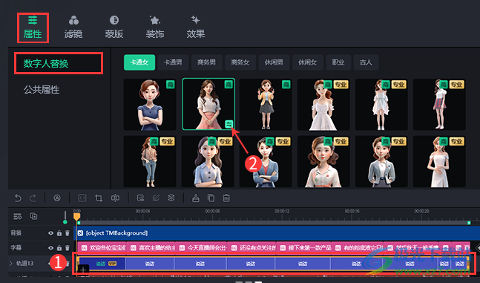Image resolution: width=480 pixels, height=283 pixels.
Task: Click the fit-to-frame bracket icon
Action: point(82,198)
